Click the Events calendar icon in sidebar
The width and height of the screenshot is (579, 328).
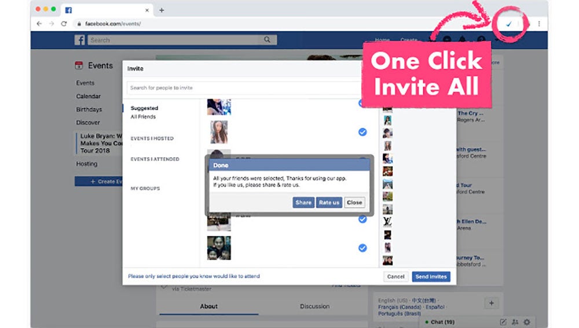79,66
